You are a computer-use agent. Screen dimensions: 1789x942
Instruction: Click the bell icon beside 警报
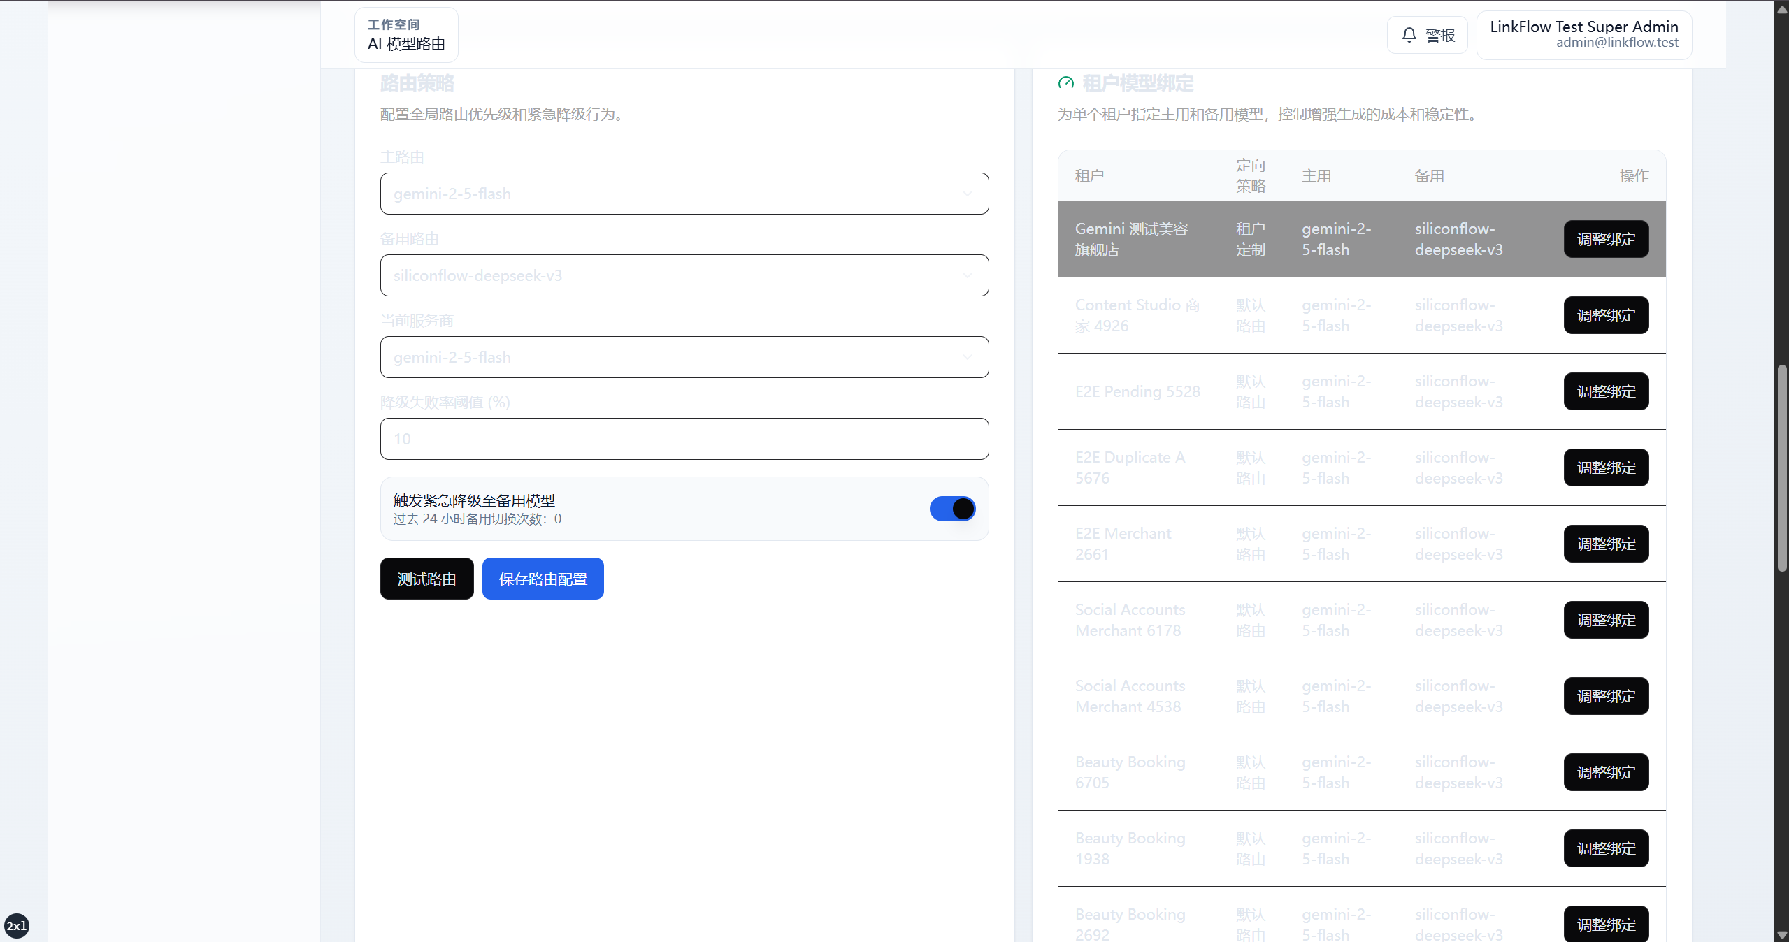(1409, 35)
